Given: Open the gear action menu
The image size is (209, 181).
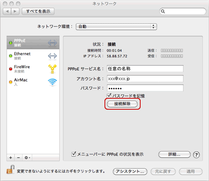Looking at the screenshot, I should [27, 158].
